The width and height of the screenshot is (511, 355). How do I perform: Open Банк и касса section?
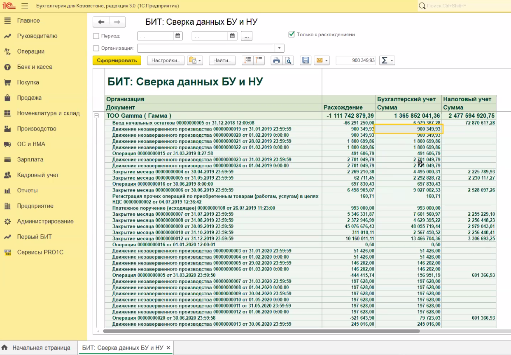tap(35, 67)
